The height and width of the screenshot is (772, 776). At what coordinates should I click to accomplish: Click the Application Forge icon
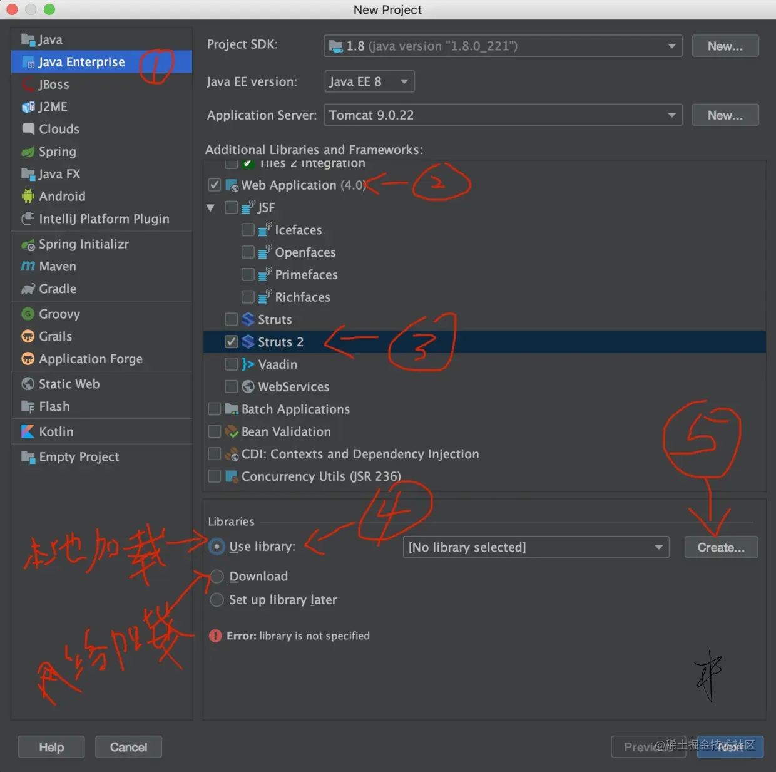tap(28, 359)
